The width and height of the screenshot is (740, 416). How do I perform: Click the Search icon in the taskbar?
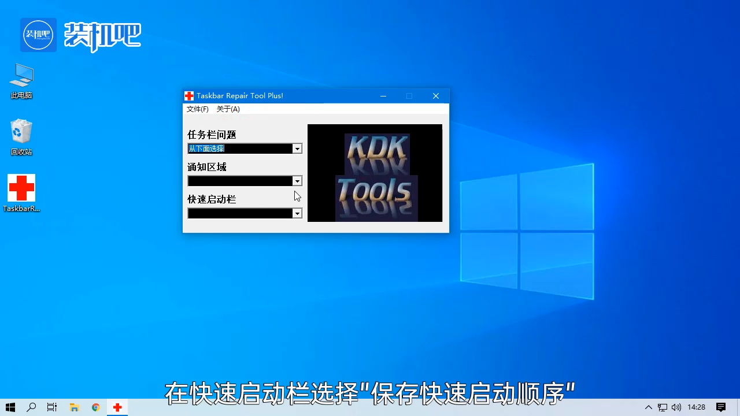[31, 407]
